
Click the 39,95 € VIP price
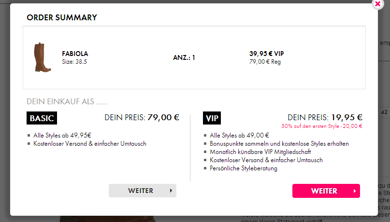(266, 54)
